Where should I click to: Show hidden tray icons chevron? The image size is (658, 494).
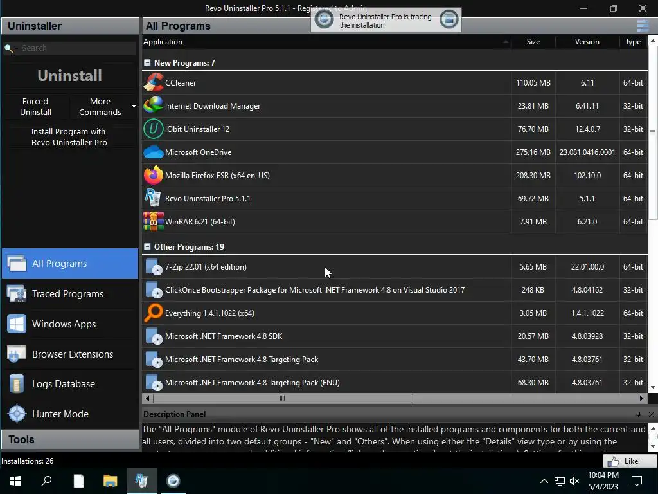544,481
